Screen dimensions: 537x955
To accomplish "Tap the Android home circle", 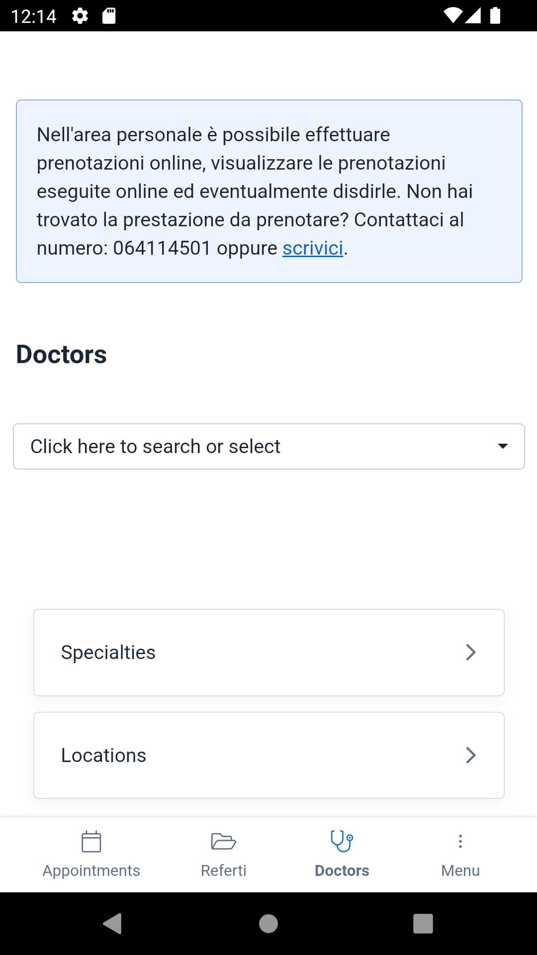I will point(268,924).
